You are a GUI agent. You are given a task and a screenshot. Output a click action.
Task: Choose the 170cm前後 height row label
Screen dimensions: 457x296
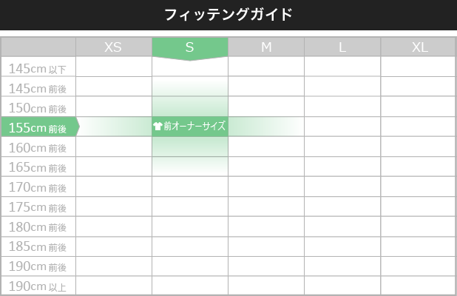coord(38,186)
